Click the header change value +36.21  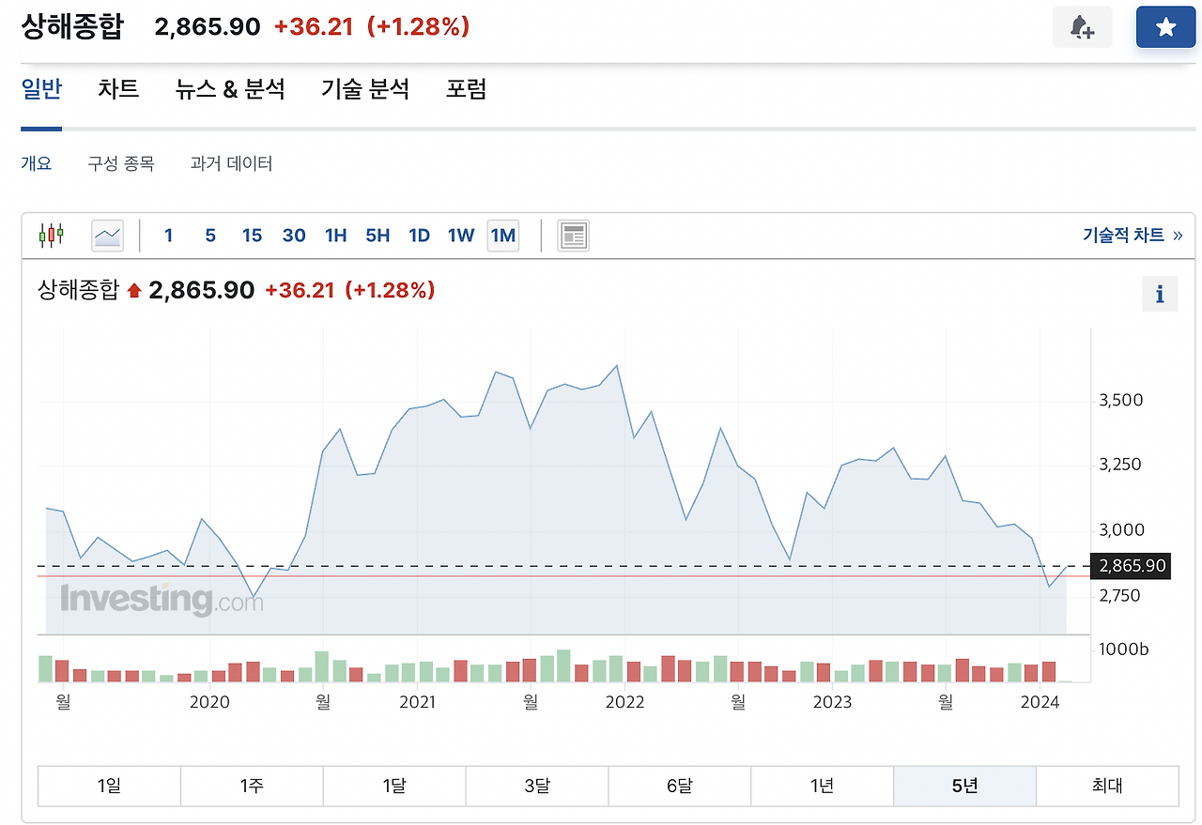pyautogui.click(x=314, y=27)
